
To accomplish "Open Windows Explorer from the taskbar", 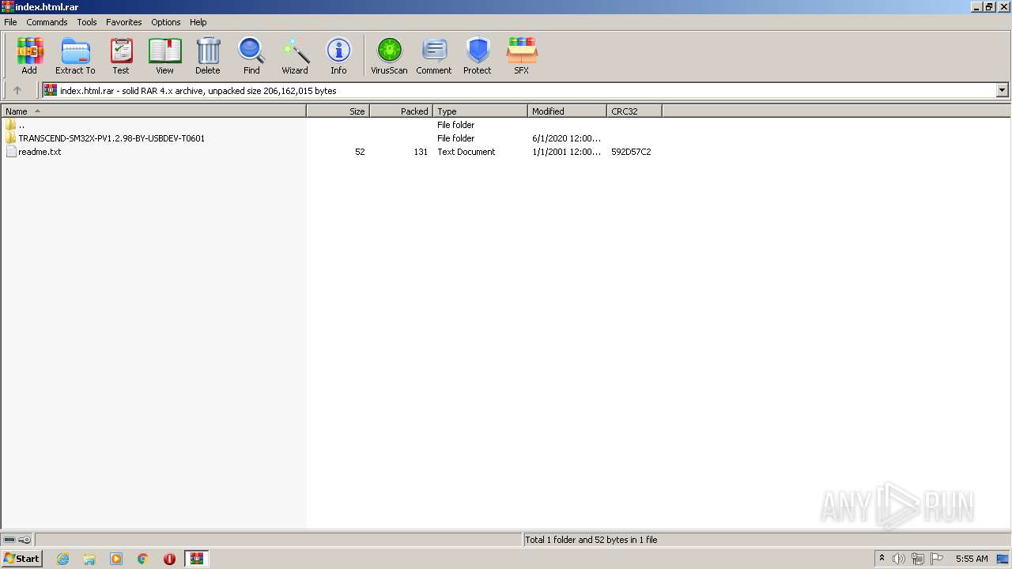I will point(89,559).
